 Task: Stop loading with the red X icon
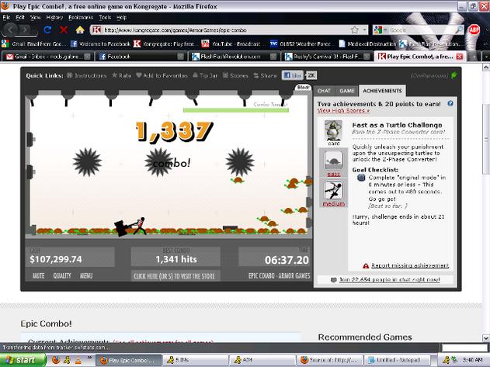pyautogui.click(x=64, y=30)
